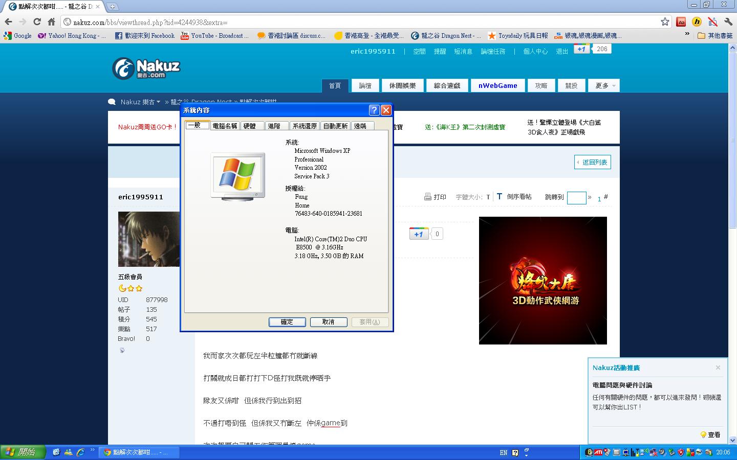Switch to the 電腦名稱 tab in the dialog
The image size is (737, 460).
225,126
